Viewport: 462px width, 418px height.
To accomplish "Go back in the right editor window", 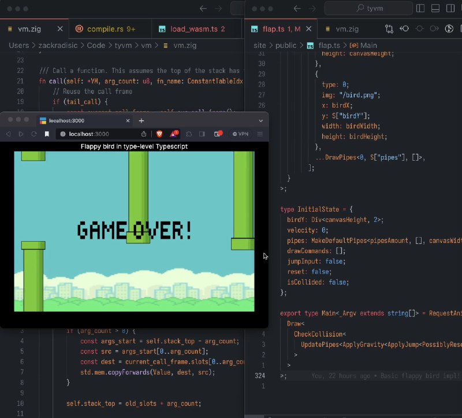I will click(297, 9).
